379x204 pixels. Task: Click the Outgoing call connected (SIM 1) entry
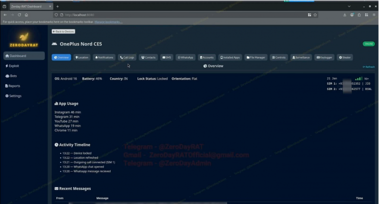point(89,162)
